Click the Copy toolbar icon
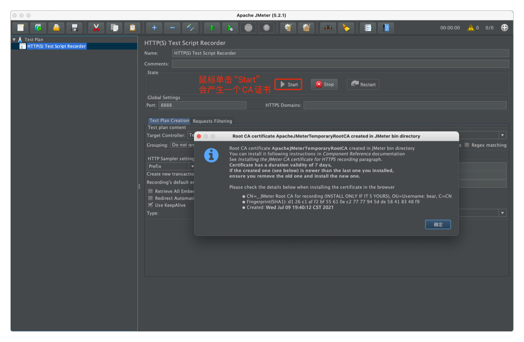 [114, 28]
